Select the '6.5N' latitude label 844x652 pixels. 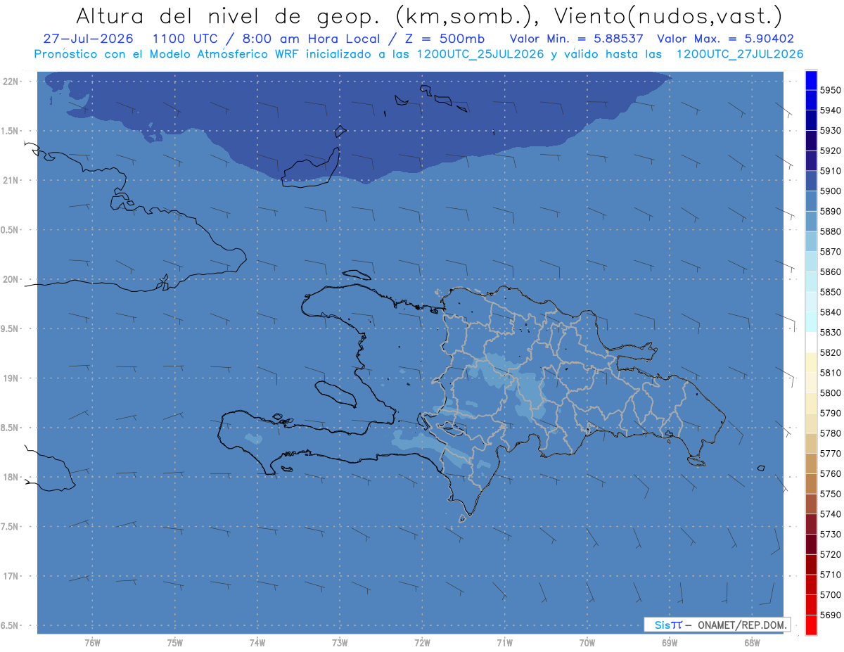point(10,626)
